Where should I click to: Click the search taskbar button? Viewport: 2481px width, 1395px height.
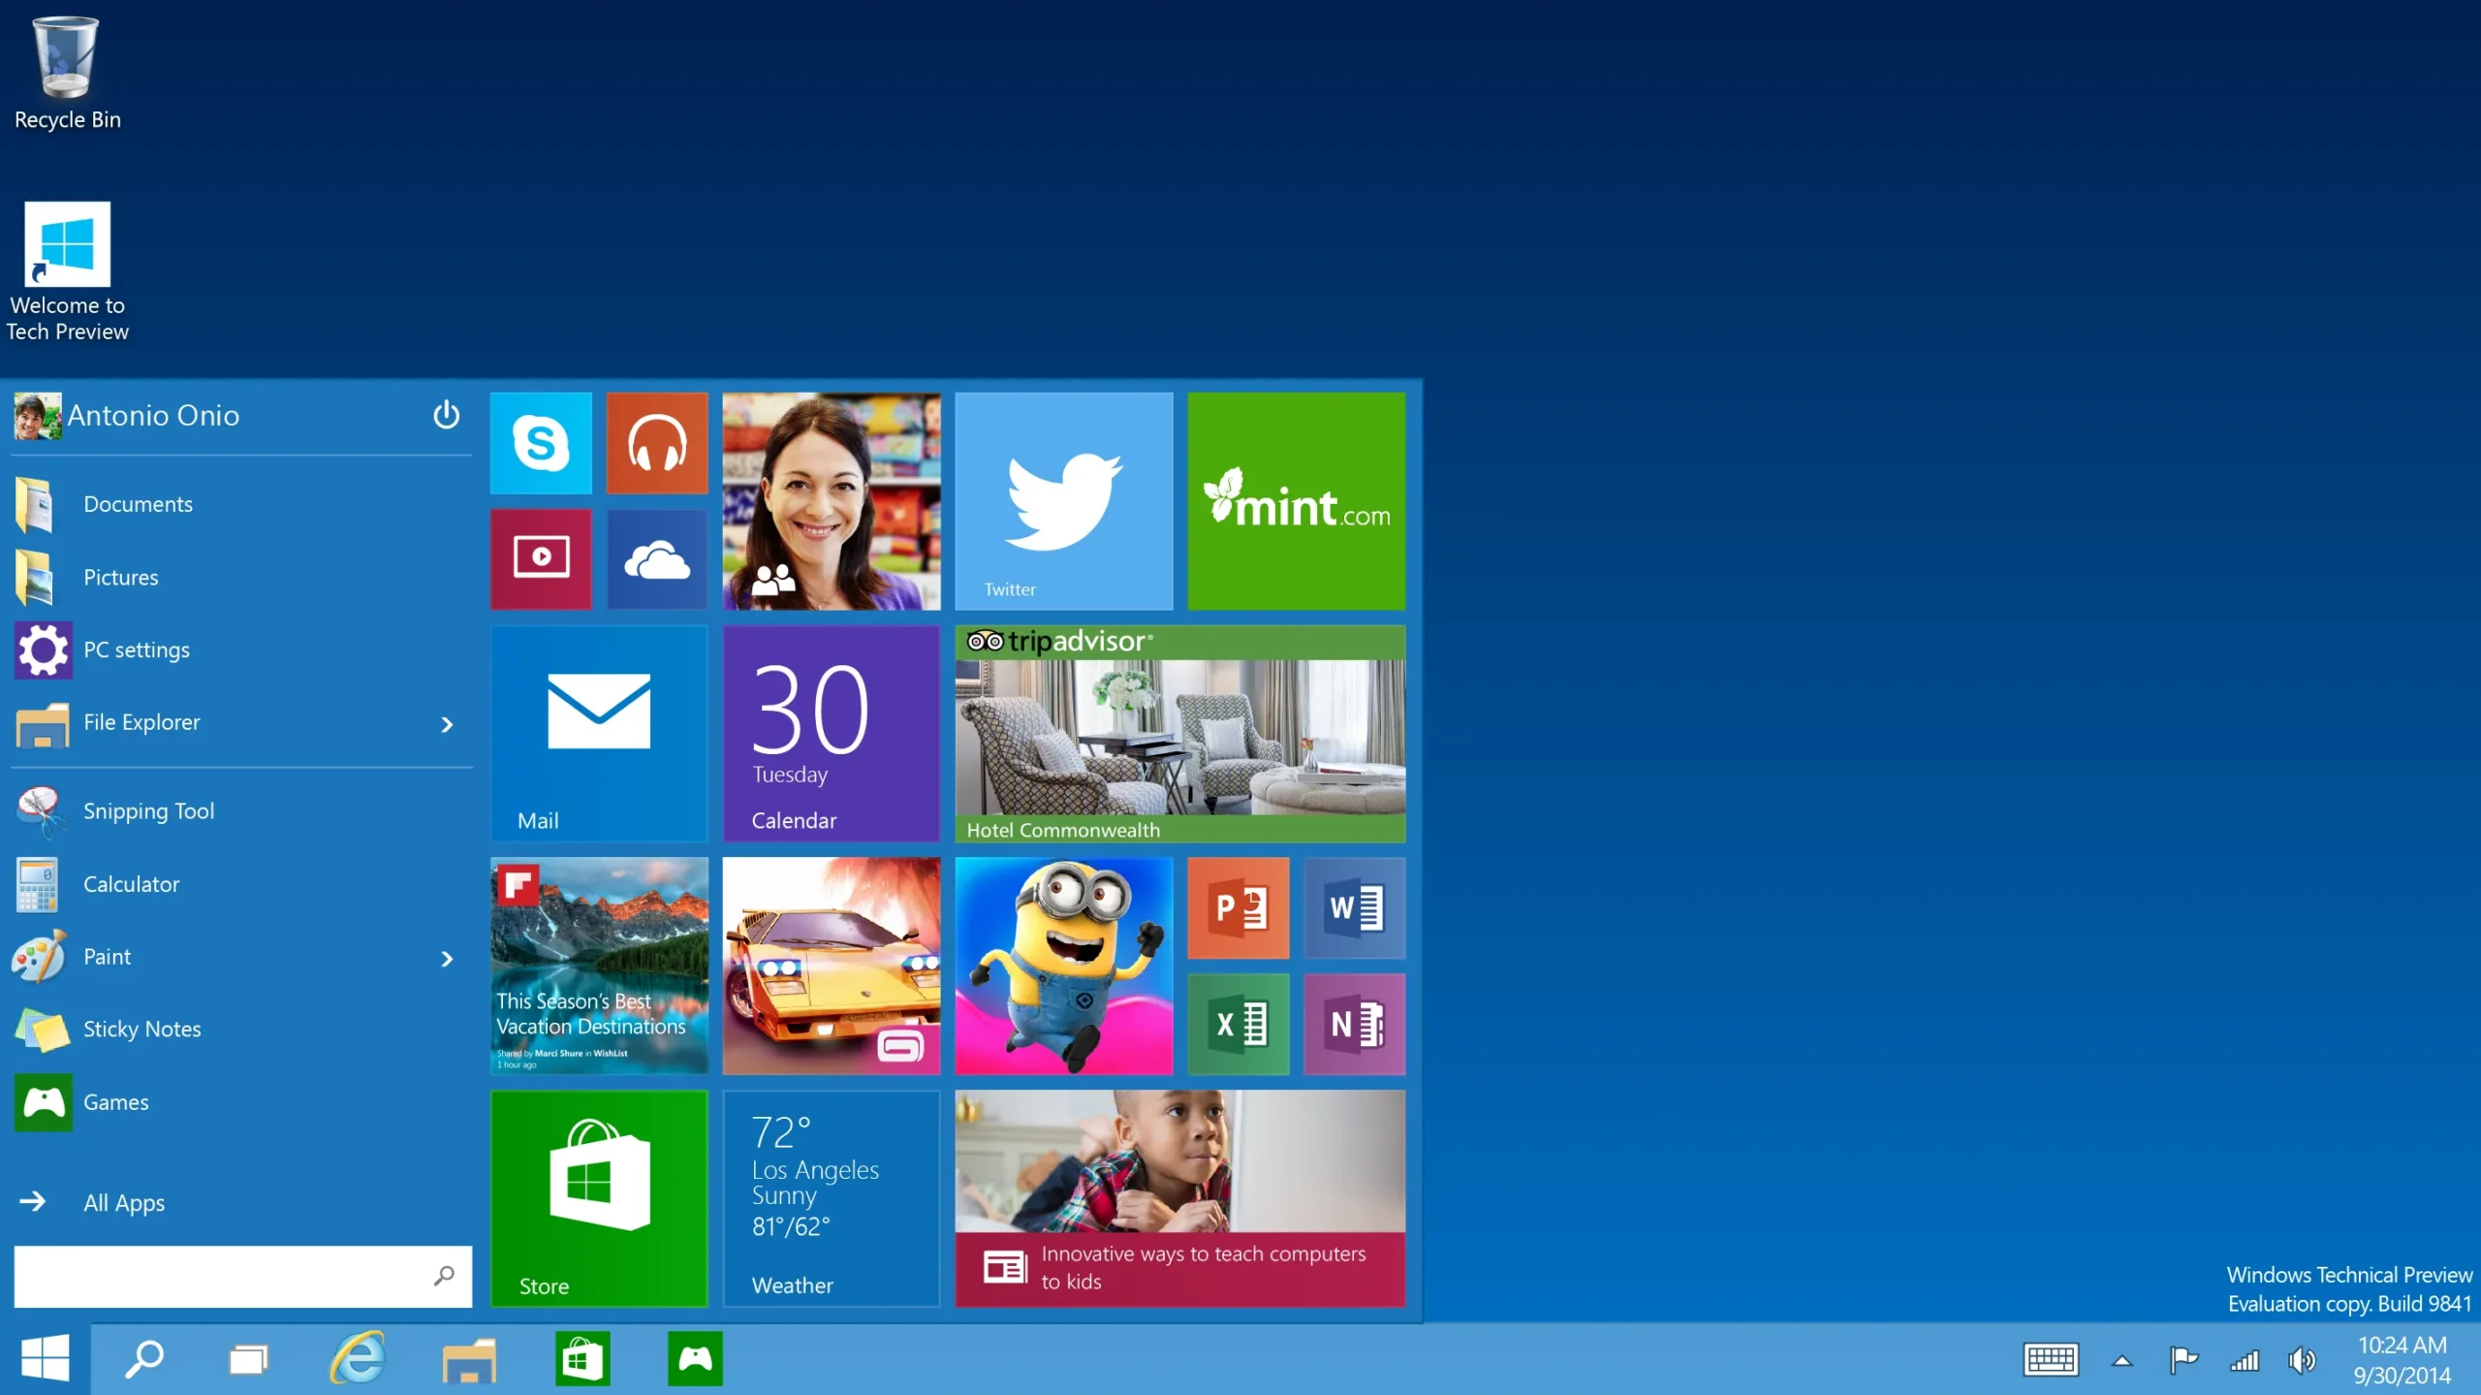click(x=146, y=1359)
